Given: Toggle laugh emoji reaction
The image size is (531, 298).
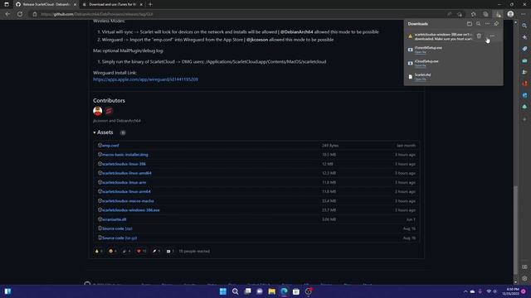Looking at the screenshot, I should coord(113,251).
